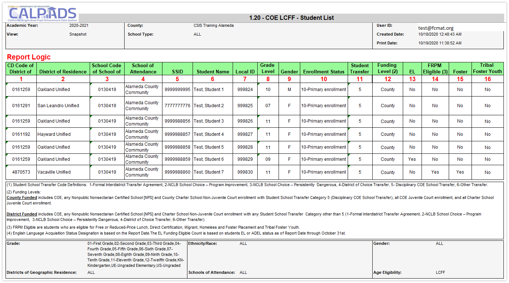Select SSID 9999999995
Image resolution: width=509 pixels, height=283 pixels.
pos(178,90)
